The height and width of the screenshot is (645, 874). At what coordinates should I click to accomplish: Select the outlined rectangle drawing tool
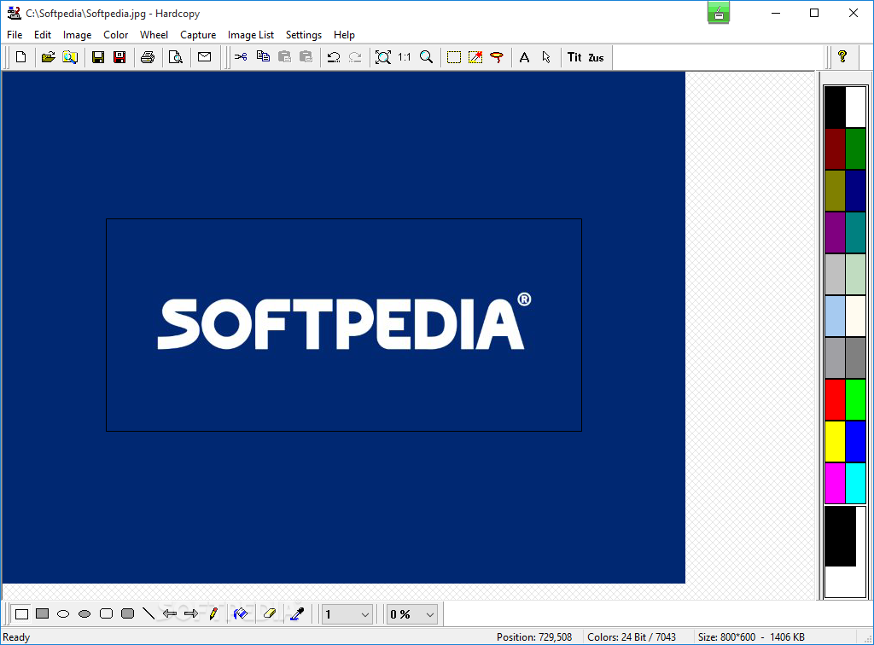point(21,613)
